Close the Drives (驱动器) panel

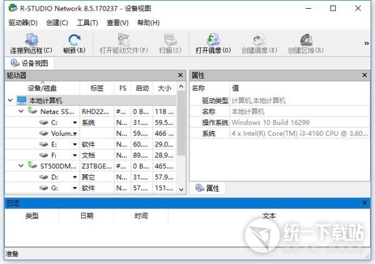click(181, 75)
